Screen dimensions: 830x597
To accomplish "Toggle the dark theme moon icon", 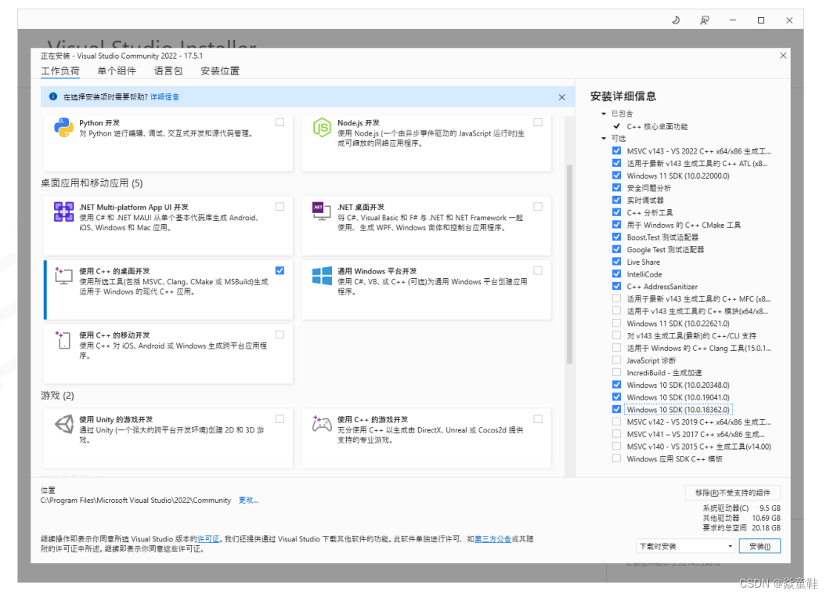I will coord(676,20).
